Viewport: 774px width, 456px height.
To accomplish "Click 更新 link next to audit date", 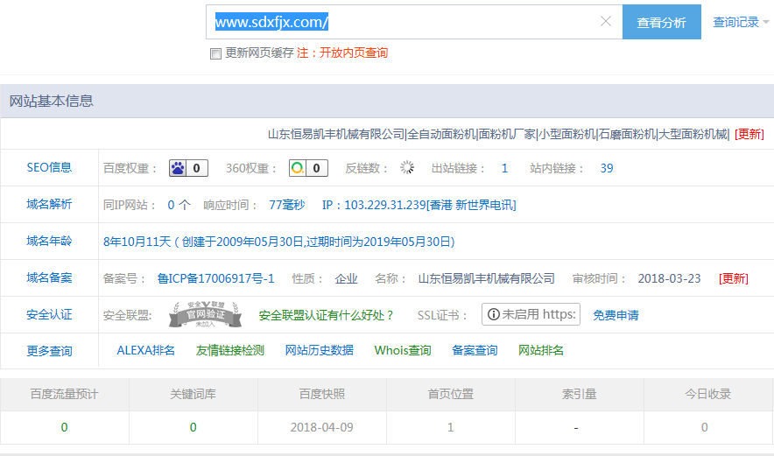I will [733, 278].
